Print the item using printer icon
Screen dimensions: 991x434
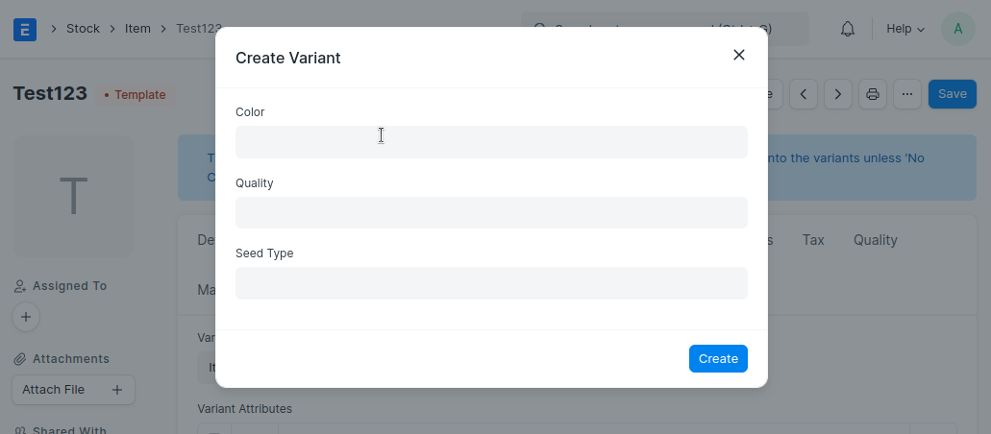point(873,94)
